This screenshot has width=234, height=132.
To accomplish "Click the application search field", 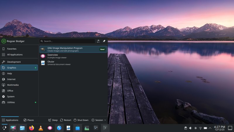I will click(67, 41).
